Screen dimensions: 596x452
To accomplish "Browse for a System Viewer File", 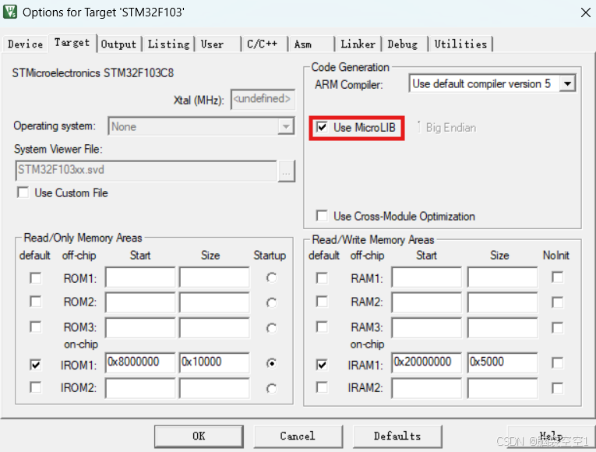I will pyautogui.click(x=286, y=171).
